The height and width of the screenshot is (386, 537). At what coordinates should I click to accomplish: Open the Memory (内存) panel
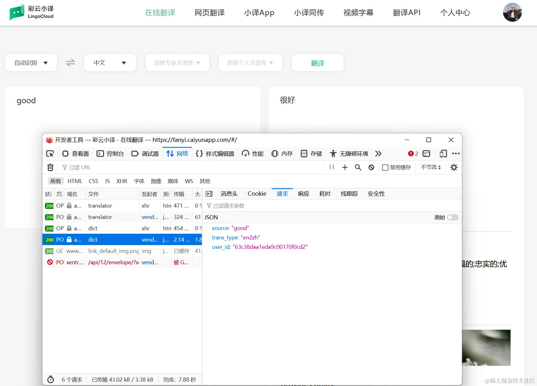(x=282, y=154)
